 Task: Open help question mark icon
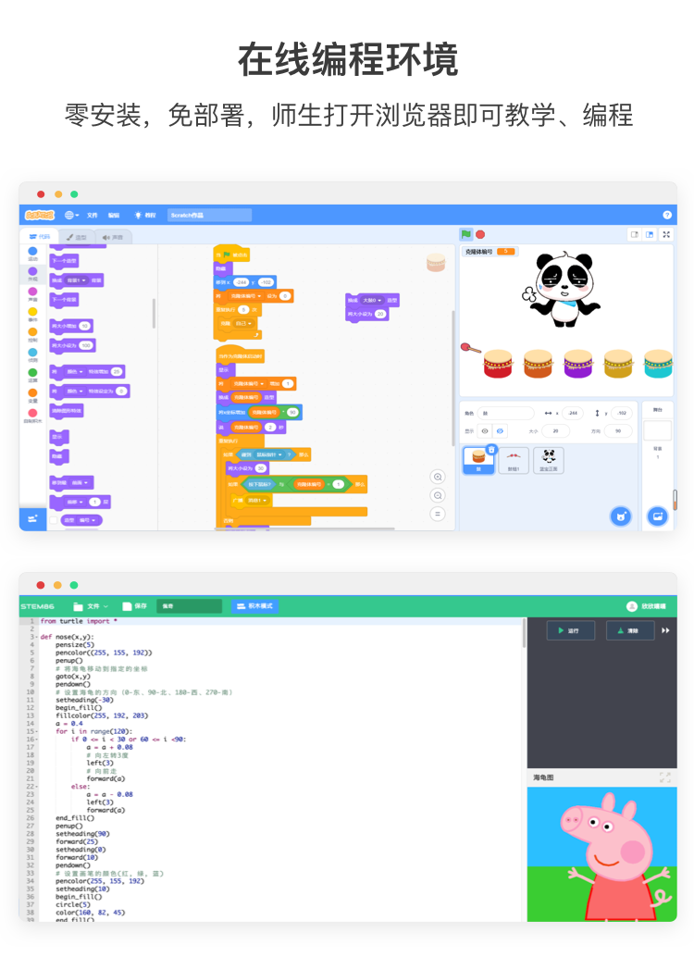click(x=667, y=215)
